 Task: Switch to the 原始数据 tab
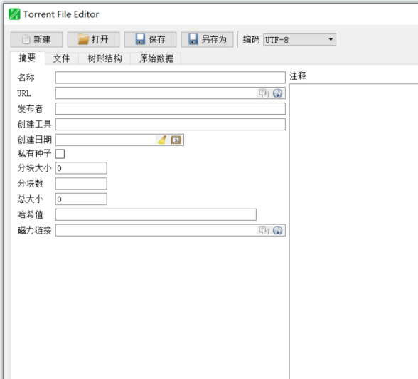[x=156, y=58]
